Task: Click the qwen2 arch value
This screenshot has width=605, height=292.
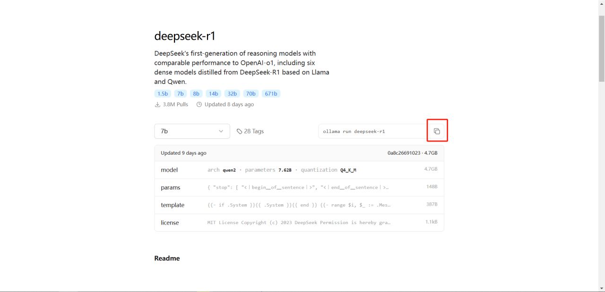Action: tap(229, 170)
